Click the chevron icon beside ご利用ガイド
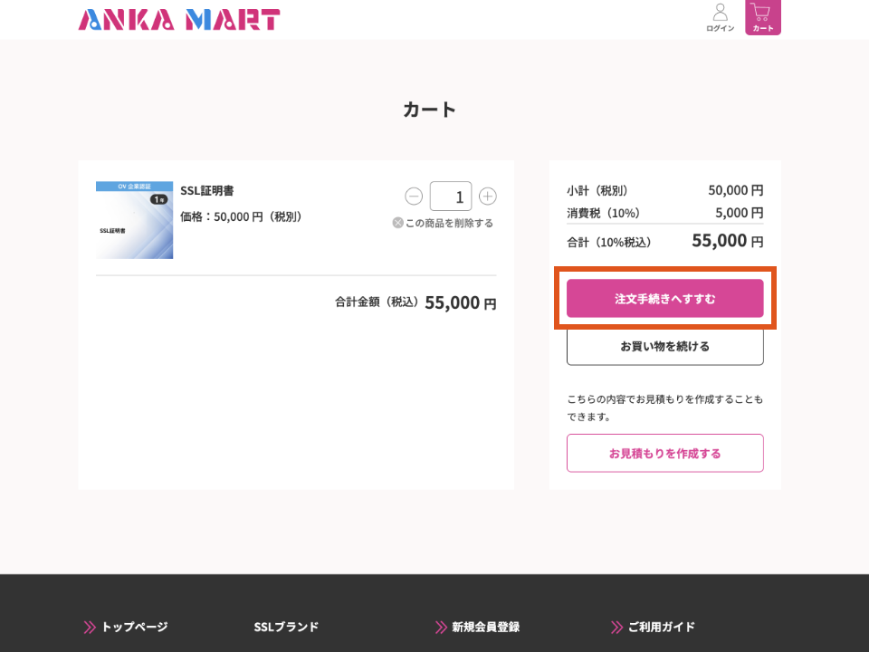The height and width of the screenshot is (652, 869). 617,627
